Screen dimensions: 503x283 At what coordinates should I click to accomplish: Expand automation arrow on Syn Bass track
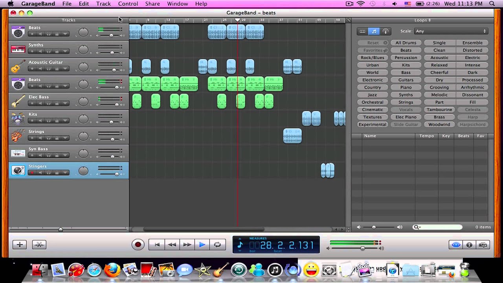65,155
